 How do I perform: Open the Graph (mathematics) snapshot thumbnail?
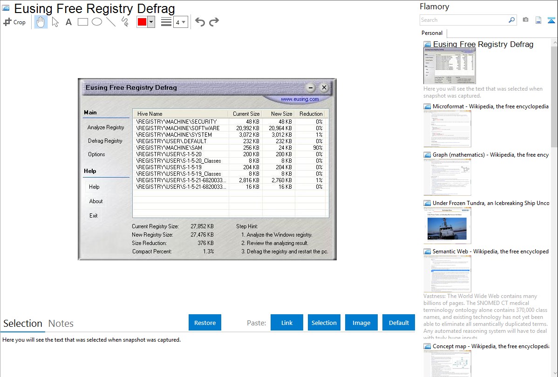click(447, 177)
